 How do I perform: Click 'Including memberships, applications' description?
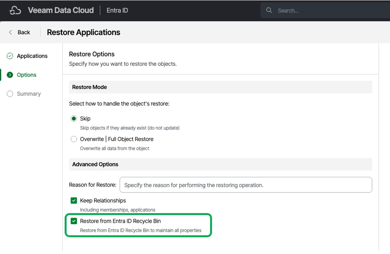pos(117,210)
